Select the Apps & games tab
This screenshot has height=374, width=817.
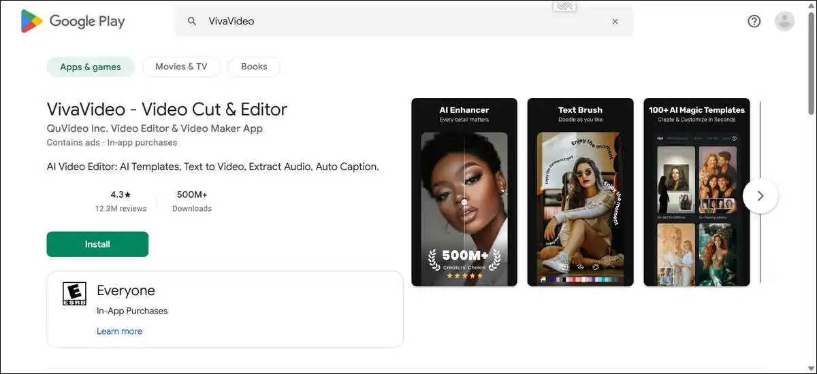91,67
